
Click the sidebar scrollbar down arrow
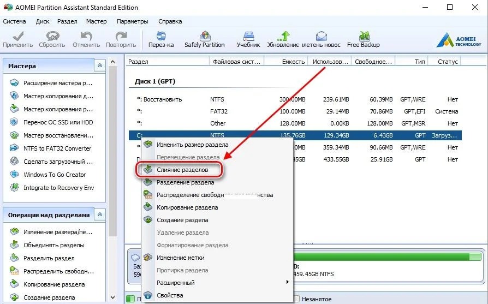pyautogui.click(x=112, y=297)
